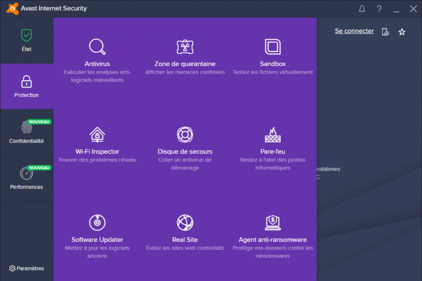Click the État green shield icon
This screenshot has height=281, width=422.
(26, 35)
